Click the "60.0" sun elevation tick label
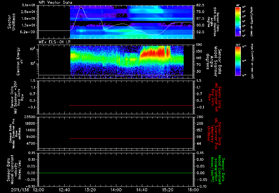 pos(200,25)
